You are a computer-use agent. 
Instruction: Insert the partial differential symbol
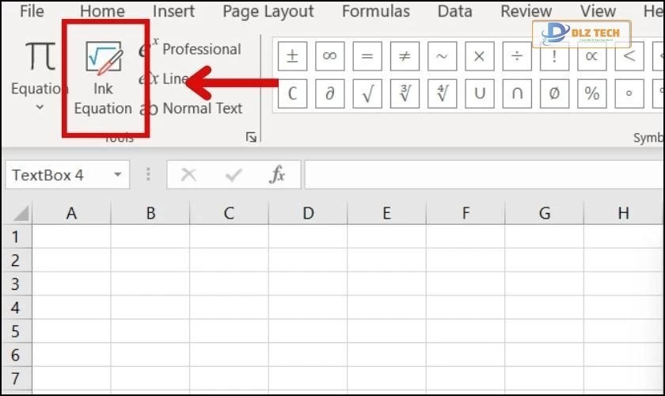click(x=329, y=93)
